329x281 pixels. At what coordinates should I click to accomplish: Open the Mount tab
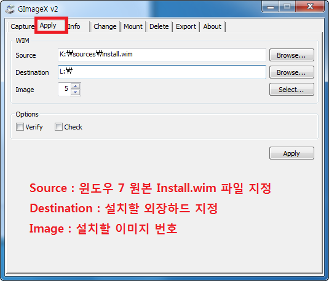[133, 26]
